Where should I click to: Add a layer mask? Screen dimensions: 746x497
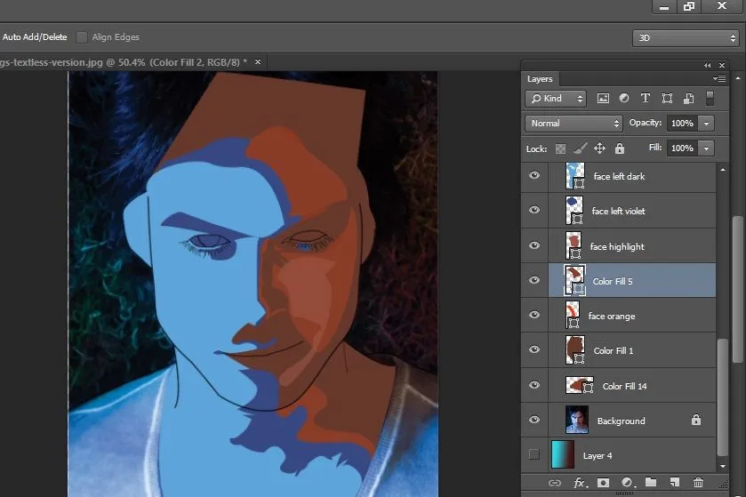click(x=605, y=483)
